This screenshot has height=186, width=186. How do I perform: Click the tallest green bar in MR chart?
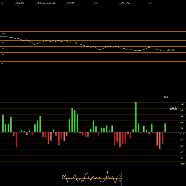coord(136,117)
